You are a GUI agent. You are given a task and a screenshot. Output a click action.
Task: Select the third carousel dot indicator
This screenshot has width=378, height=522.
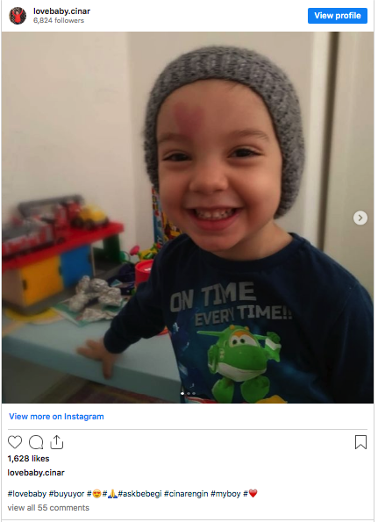pyautogui.click(x=194, y=394)
